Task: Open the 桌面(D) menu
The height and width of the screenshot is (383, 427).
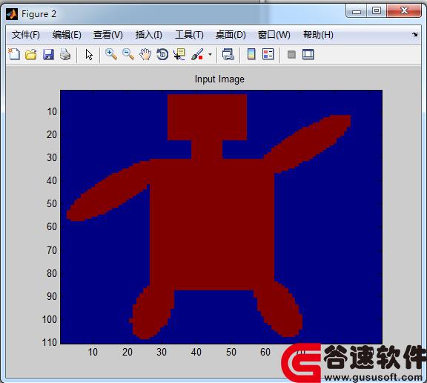Action: pyautogui.click(x=231, y=35)
